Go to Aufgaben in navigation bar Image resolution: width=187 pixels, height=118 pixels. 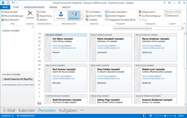point(68,111)
